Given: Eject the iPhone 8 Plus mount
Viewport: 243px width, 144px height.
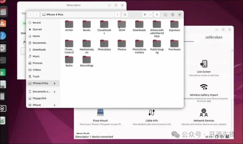Looking at the screenshot, I should [x=55, y=83].
